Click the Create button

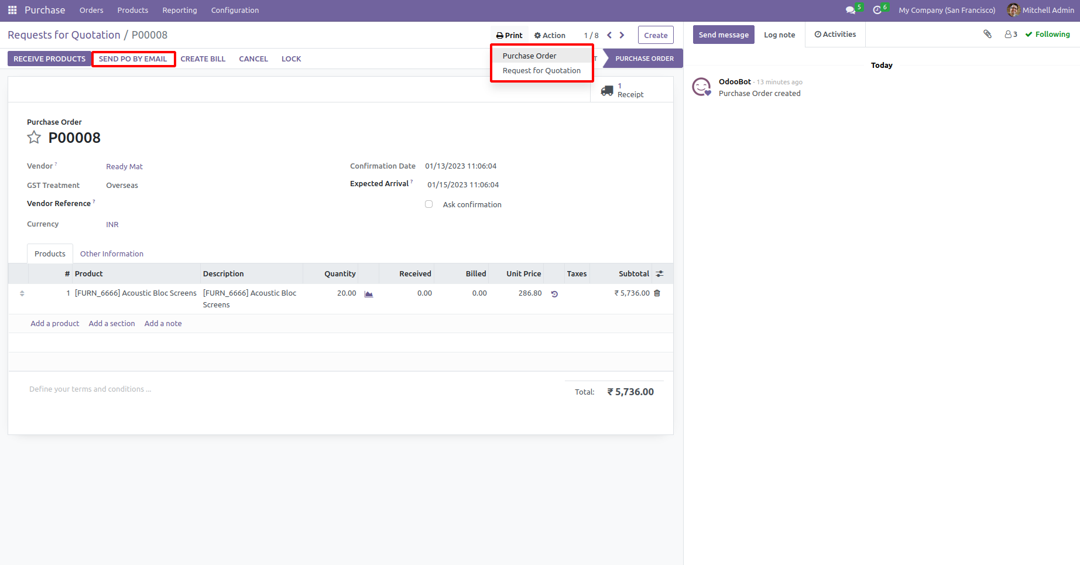(x=656, y=35)
